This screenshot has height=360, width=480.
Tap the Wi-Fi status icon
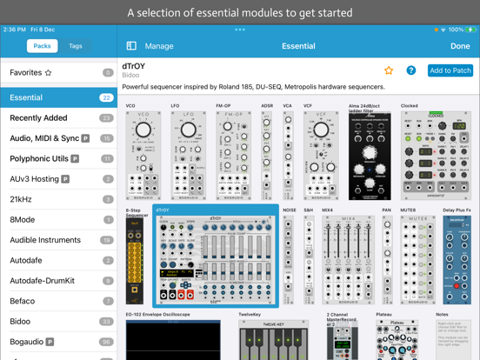(443, 30)
